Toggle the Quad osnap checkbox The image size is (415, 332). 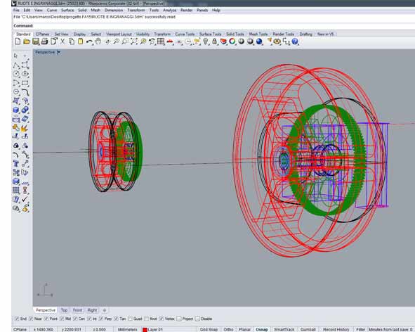tap(130, 319)
